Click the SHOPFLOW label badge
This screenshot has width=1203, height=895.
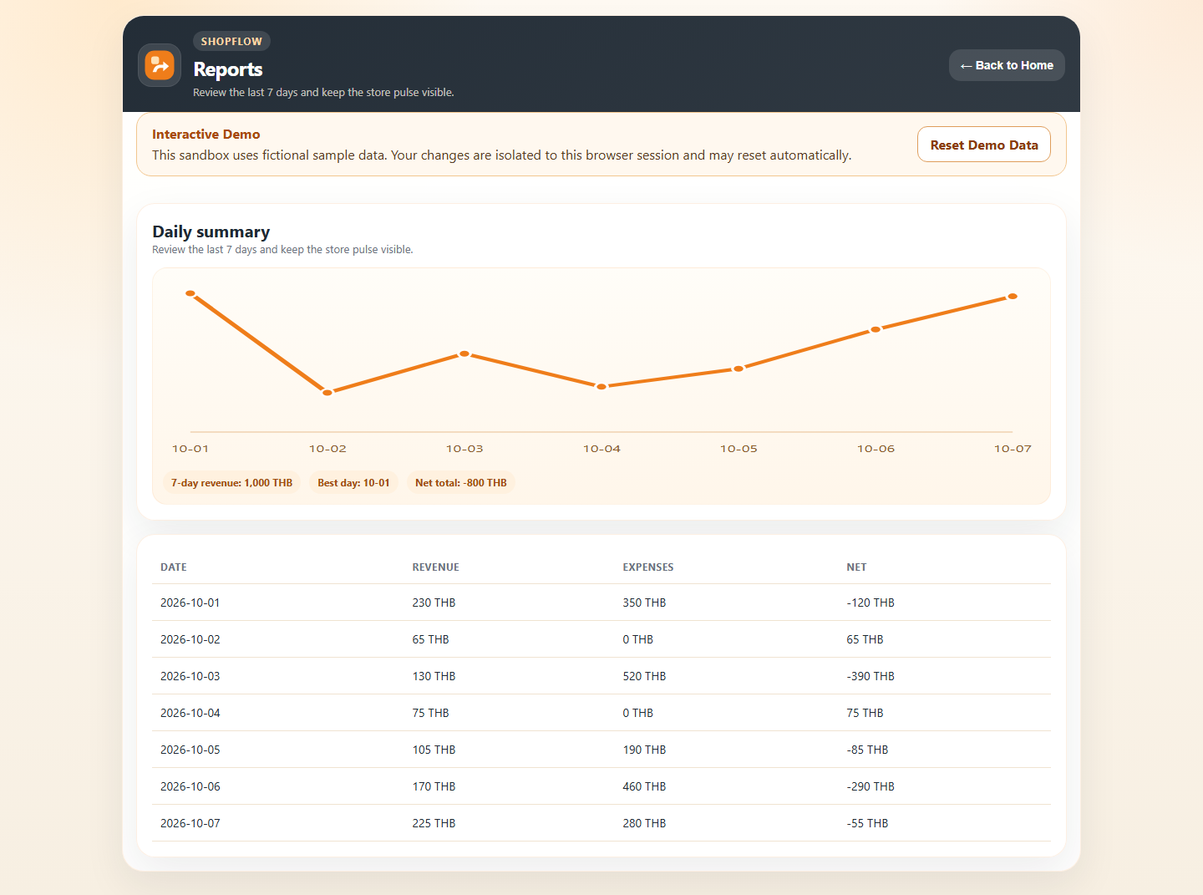[231, 41]
